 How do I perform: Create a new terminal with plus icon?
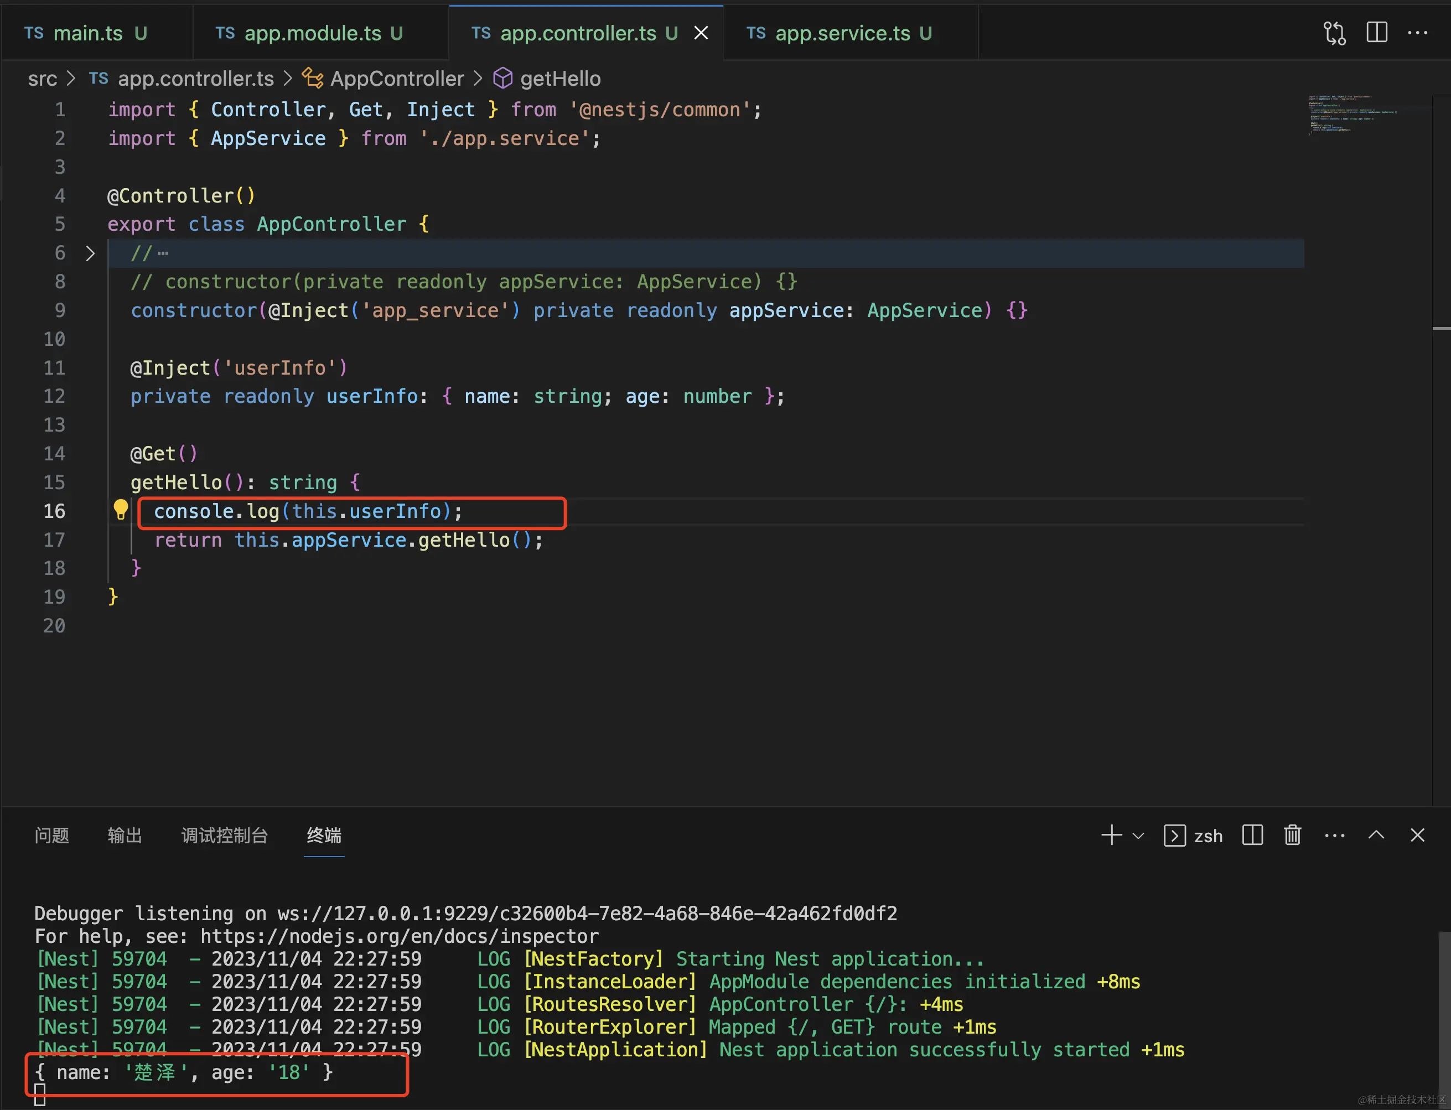point(1111,834)
